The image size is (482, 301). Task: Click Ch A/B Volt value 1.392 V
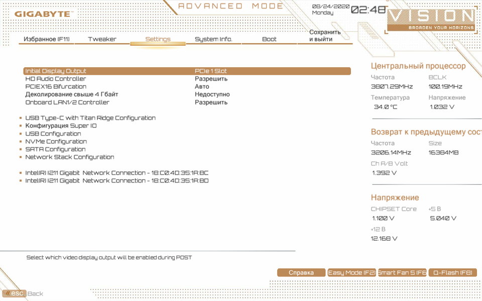(384, 173)
